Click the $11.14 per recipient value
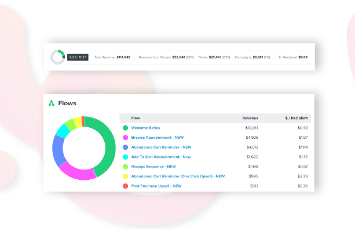Viewport: 355px width, 229px height. [x=303, y=147]
